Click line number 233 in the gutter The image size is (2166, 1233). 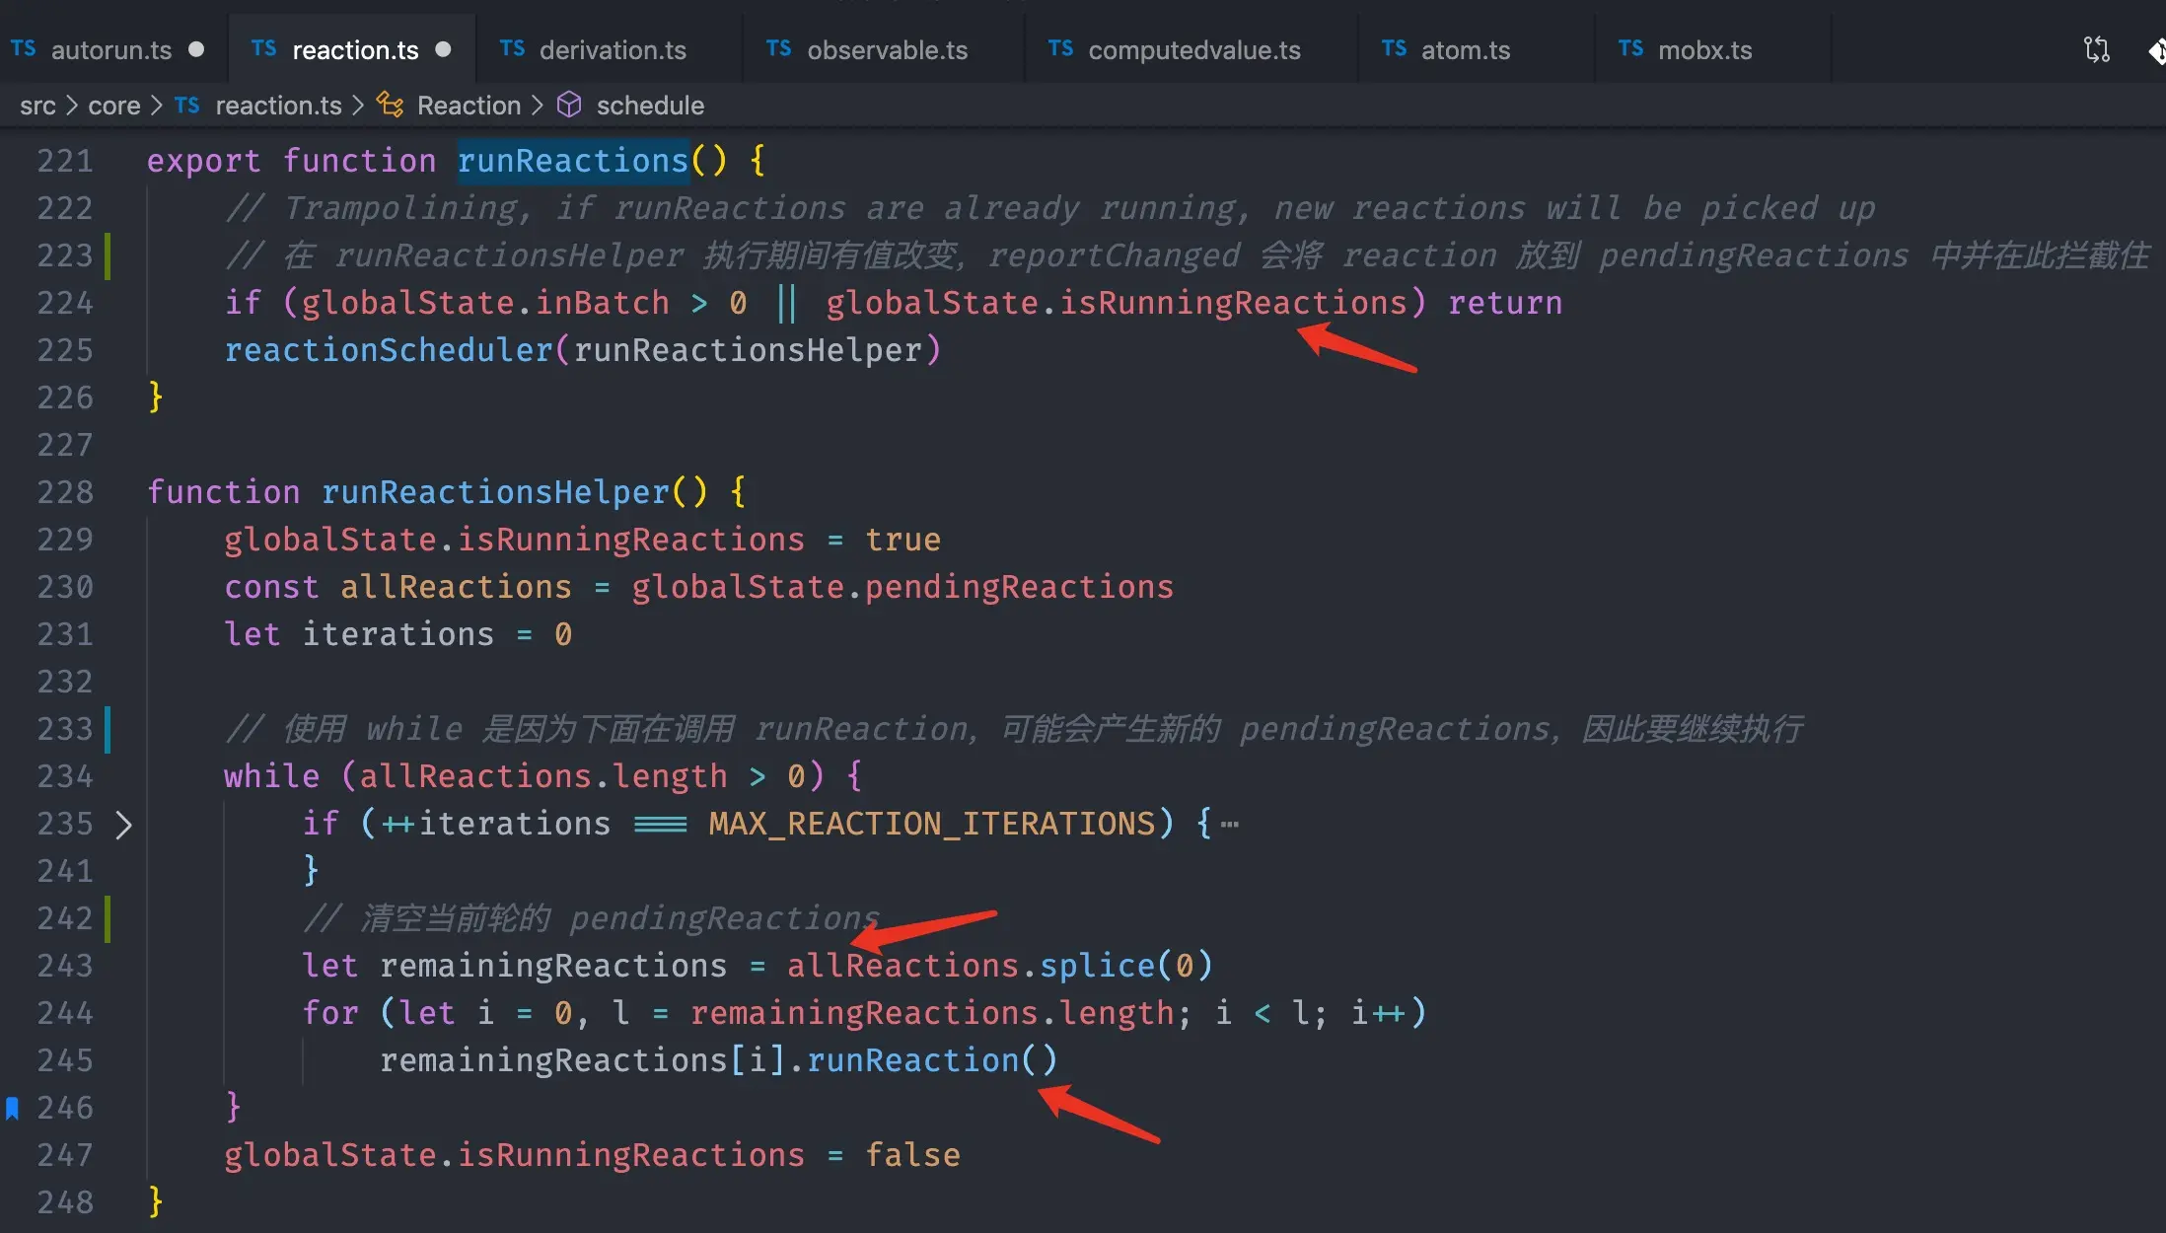tap(65, 729)
